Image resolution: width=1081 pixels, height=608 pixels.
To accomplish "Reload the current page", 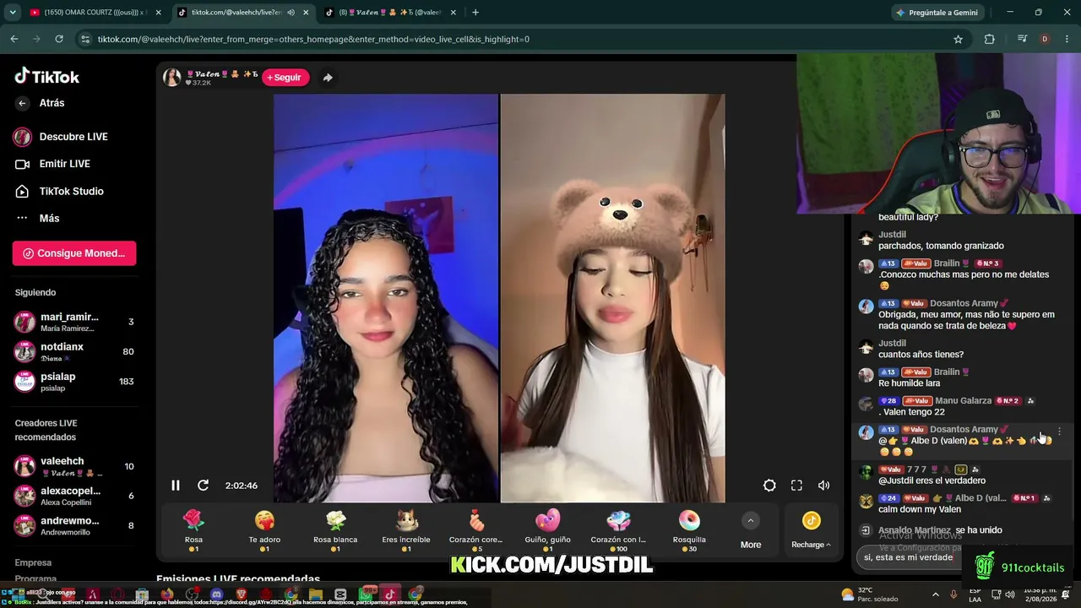I will (x=58, y=39).
